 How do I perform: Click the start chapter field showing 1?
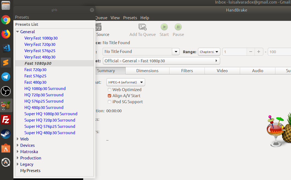[x=235, y=52]
